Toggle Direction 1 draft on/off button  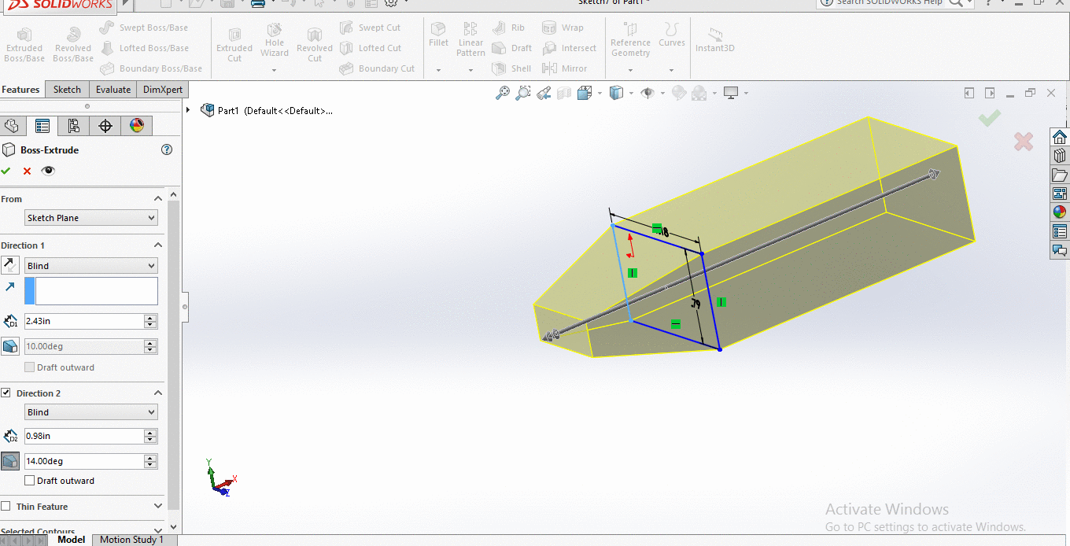pyautogui.click(x=10, y=345)
